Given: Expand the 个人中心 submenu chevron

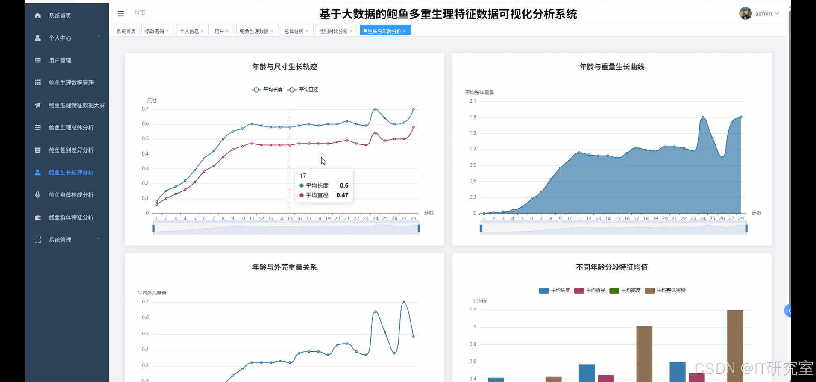Looking at the screenshot, I should coord(99,37).
